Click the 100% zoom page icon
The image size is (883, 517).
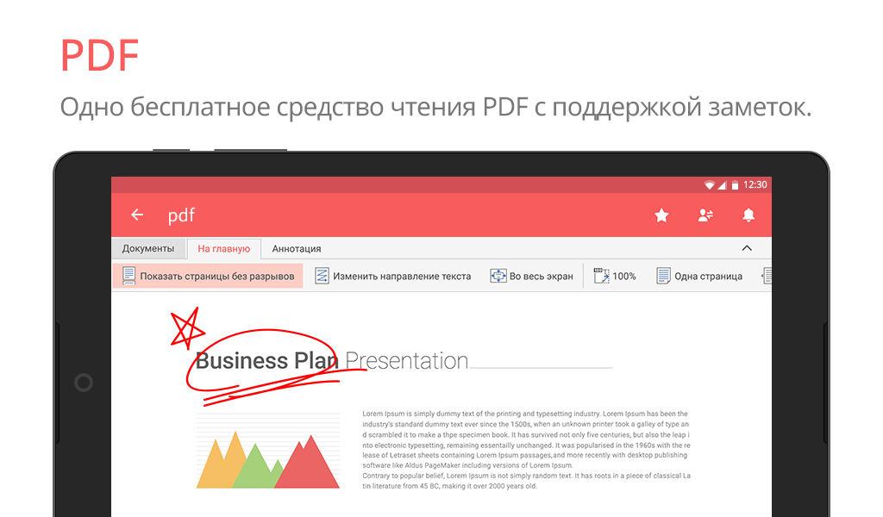pos(601,276)
